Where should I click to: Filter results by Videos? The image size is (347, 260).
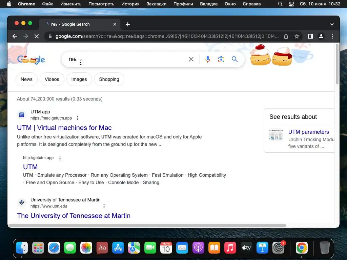click(x=52, y=79)
